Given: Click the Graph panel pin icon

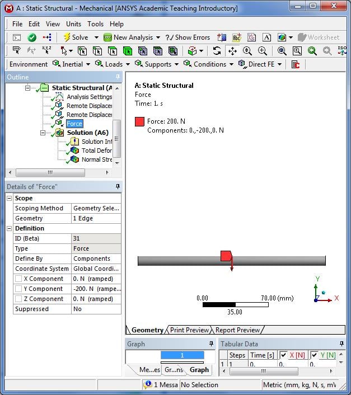Looking at the screenshot, I should click(x=211, y=344).
